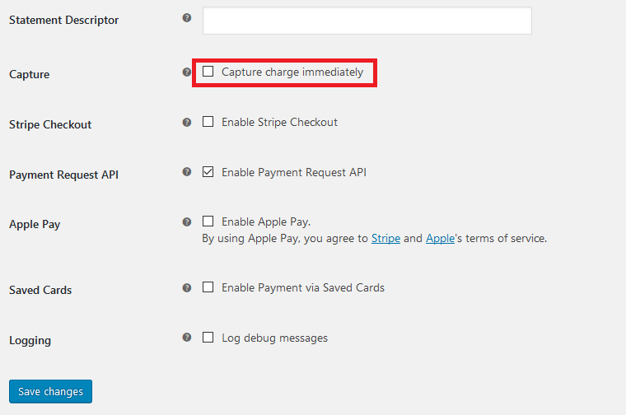Enable Capture charge immediately checkbox
626x415 pixels.
[208, 72]
